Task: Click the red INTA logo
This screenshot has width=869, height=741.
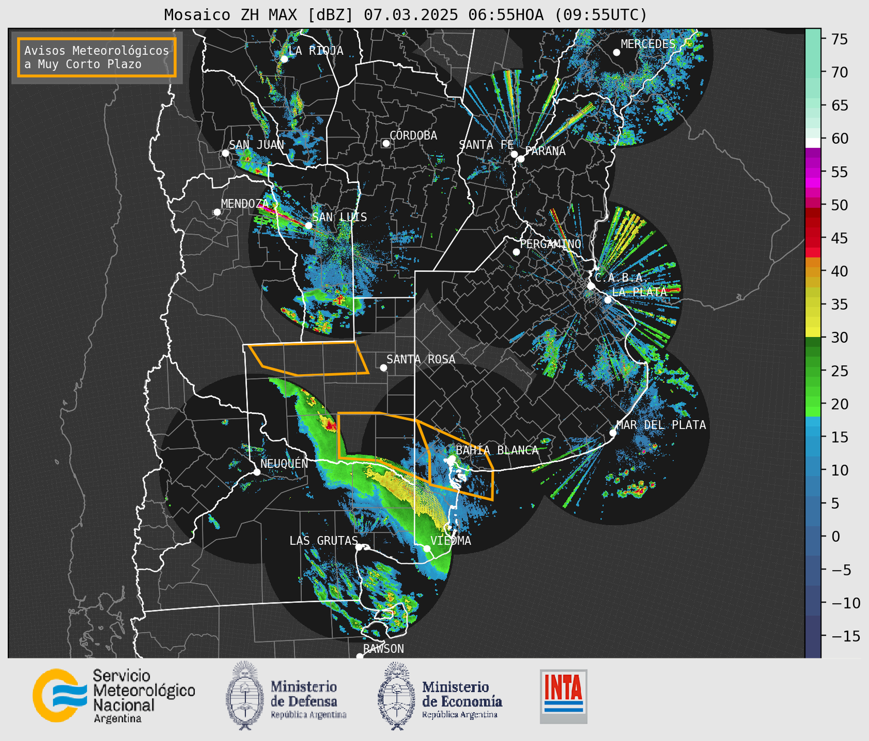Action: pyautogui.click(x=564, y=696)
